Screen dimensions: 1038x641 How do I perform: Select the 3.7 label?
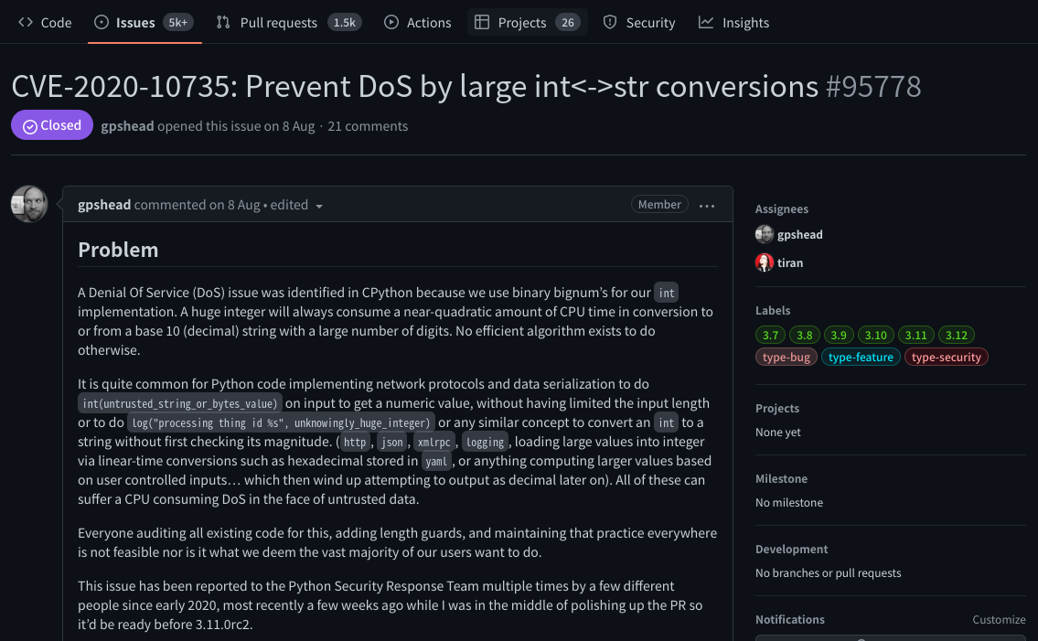pos(770,335)
